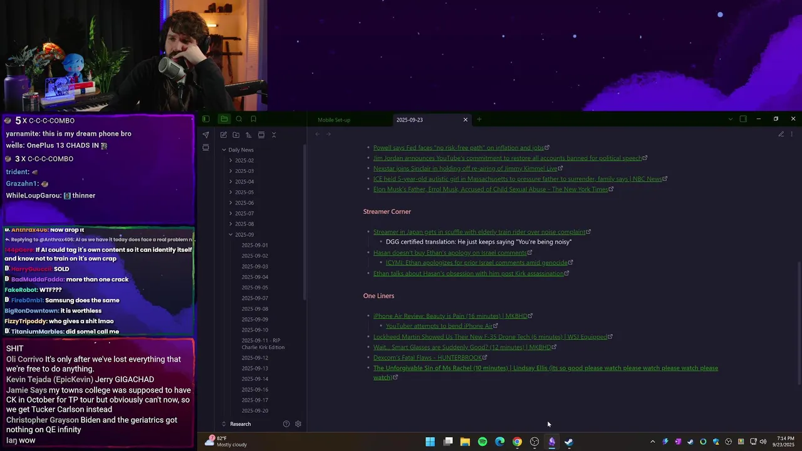Image resolution: width=802 pixels, height=451 pixels.
Task: Open Chrome from the taskbar
Action: pyautogui.click(x=517, y=442)
